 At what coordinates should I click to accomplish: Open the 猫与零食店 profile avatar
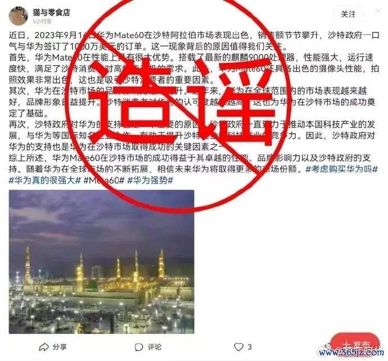pyautogui.click(x=18, y=16)
